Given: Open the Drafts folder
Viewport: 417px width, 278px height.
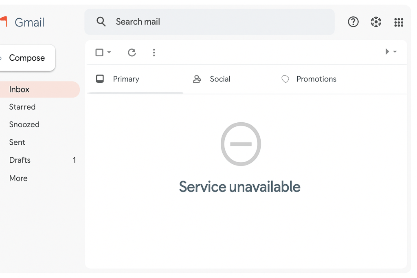Looking at the screenshot, I should pyautogui.click(x=20, y=160).
